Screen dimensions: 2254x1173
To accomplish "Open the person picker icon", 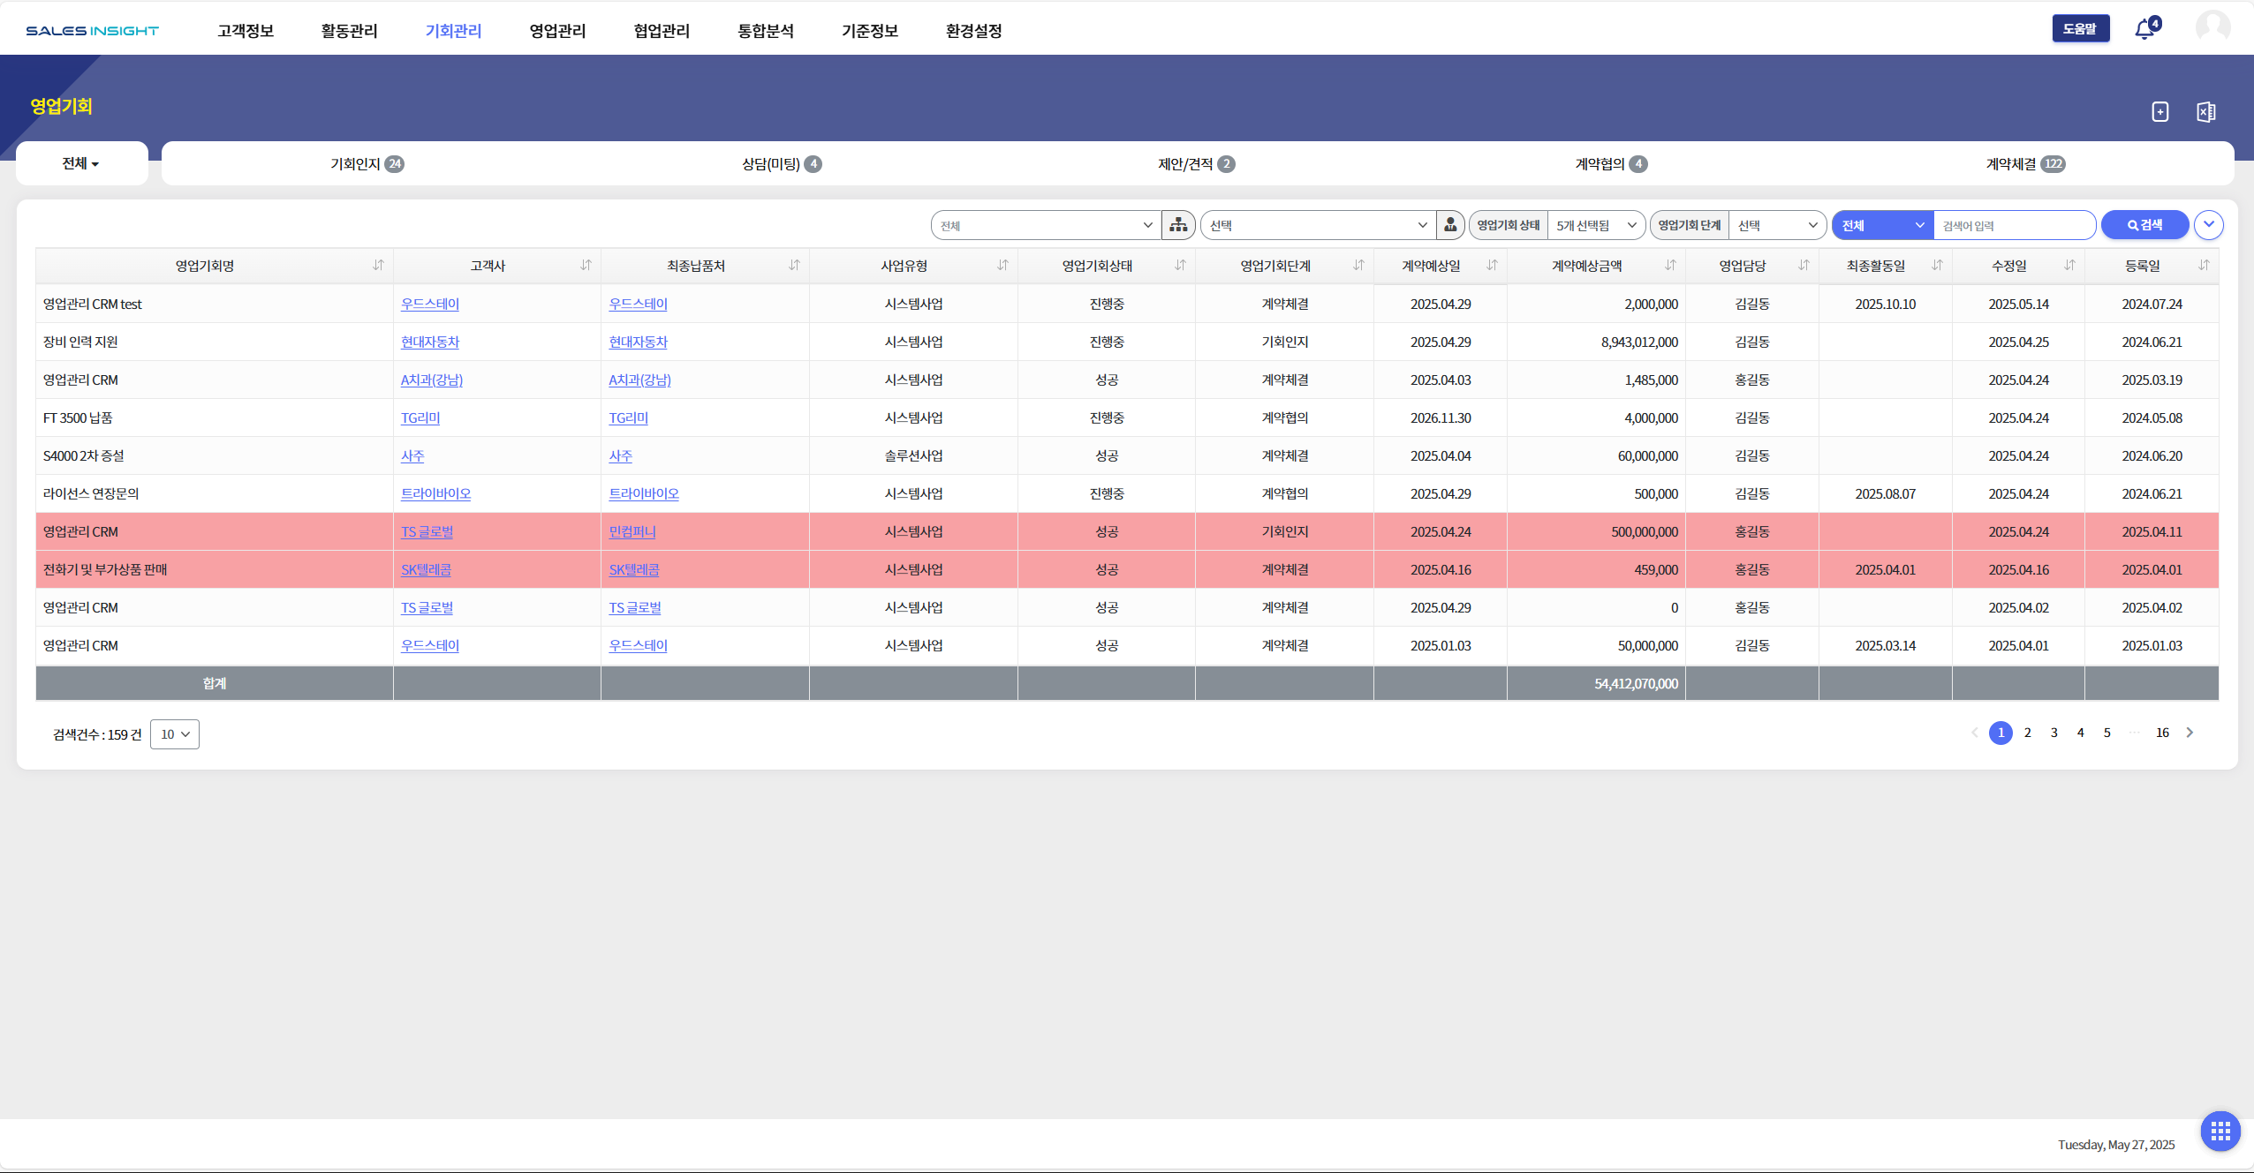I will (1450, 225).
